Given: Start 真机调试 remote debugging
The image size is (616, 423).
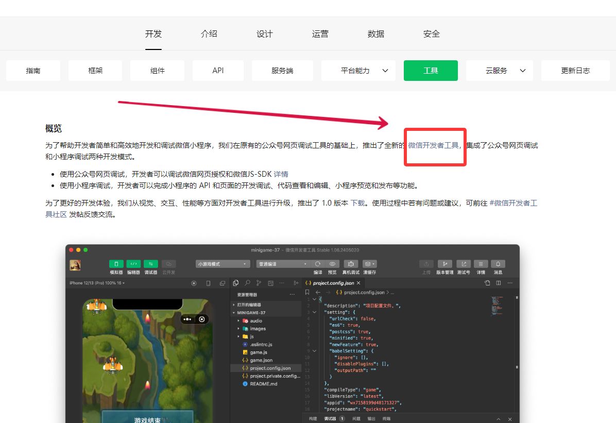Looking at the screenshot, I should coord(351,264).
